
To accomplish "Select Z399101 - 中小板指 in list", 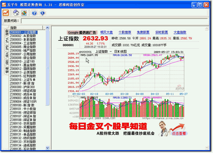I will [23, 109].
